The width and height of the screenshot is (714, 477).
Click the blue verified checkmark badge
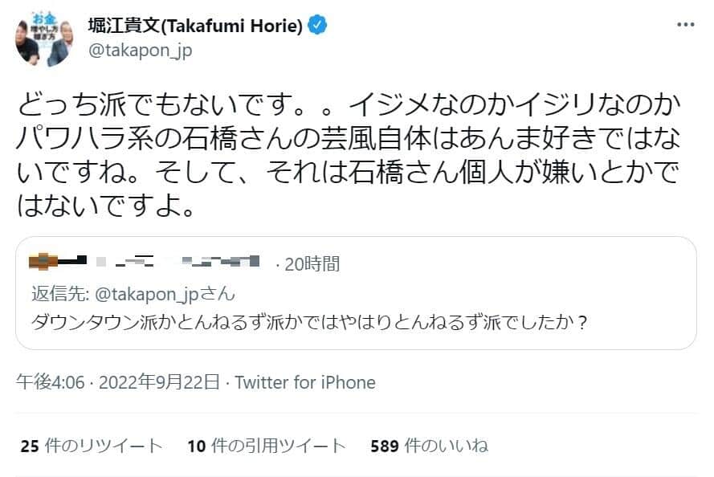pos(316,24)
